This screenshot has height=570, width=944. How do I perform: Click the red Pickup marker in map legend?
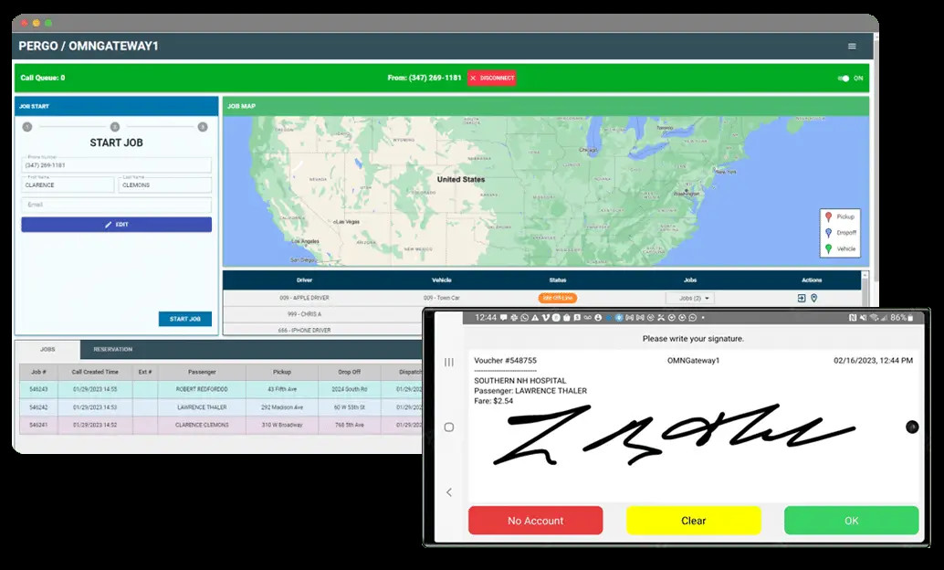click(x=828, y=216)
